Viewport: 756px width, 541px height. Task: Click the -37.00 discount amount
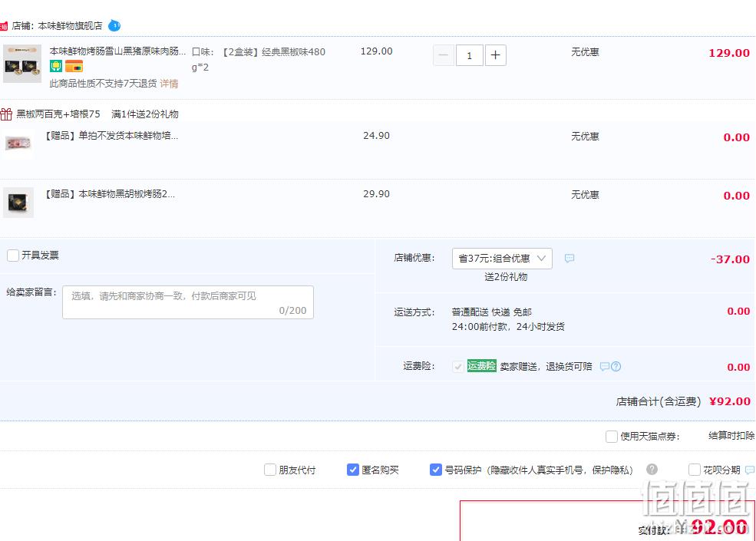coord(730,259)
